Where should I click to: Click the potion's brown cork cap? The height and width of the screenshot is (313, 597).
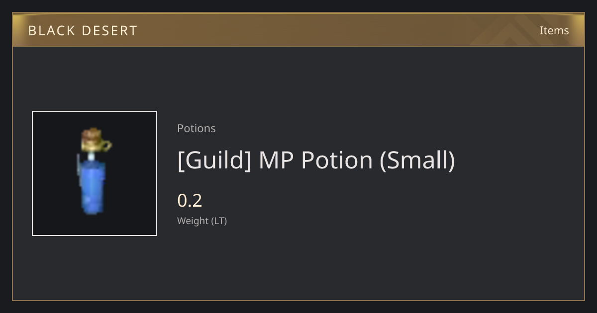pos(93,135)
